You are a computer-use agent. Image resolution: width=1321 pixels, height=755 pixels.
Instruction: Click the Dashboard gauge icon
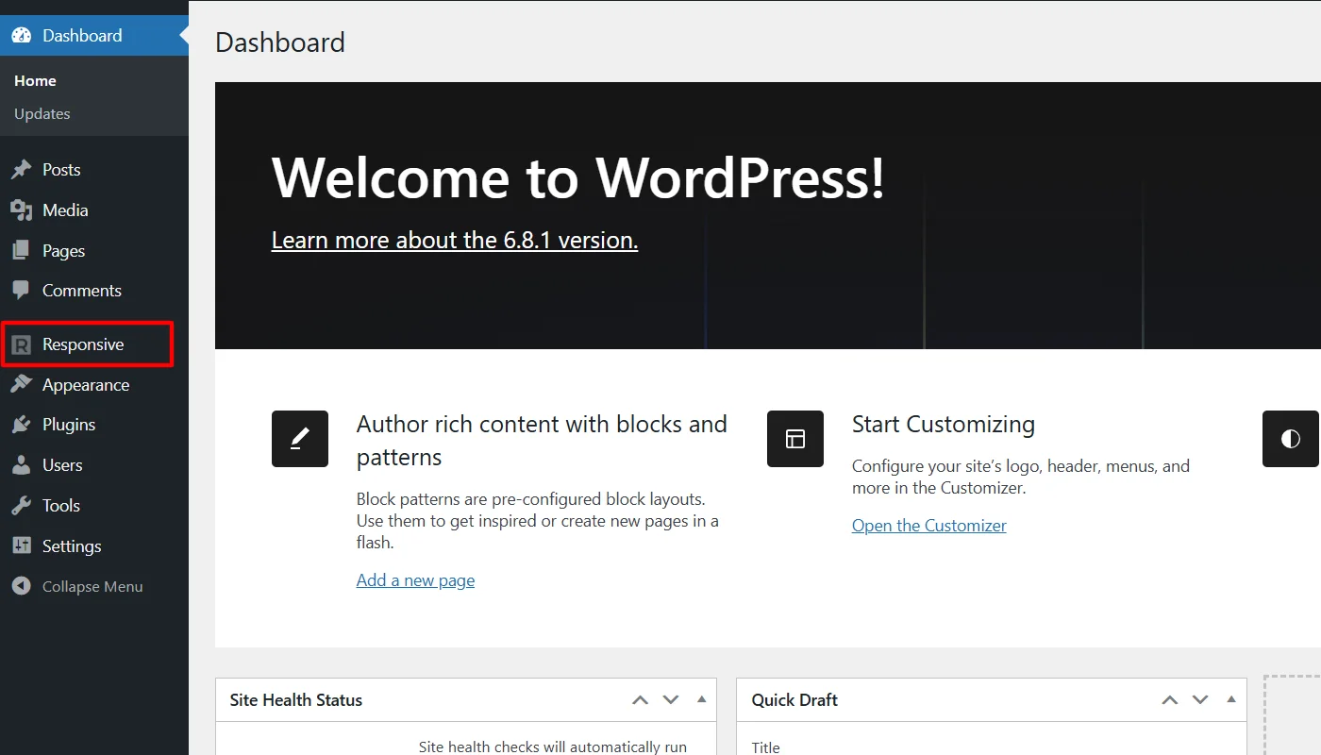point(21,36)
